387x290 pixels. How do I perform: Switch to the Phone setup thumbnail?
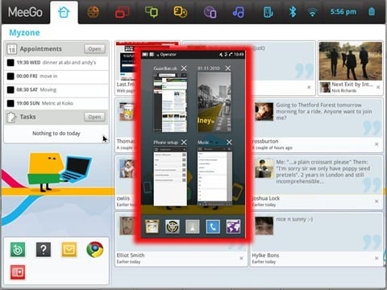tap(170, 176)
